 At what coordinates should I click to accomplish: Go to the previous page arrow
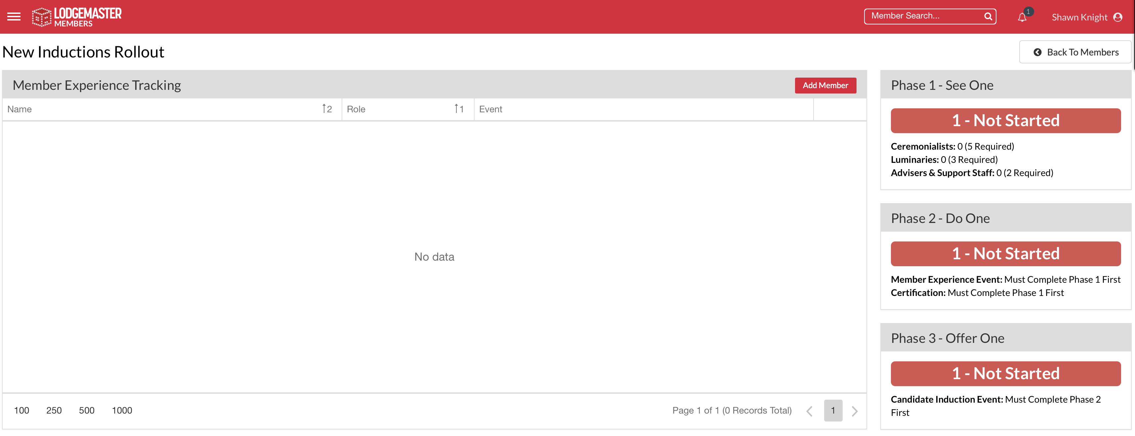(x=809, y=411)
